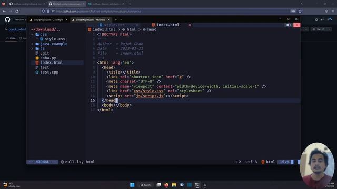Switch to third Firefox NvChad tab

pos(106,4)
